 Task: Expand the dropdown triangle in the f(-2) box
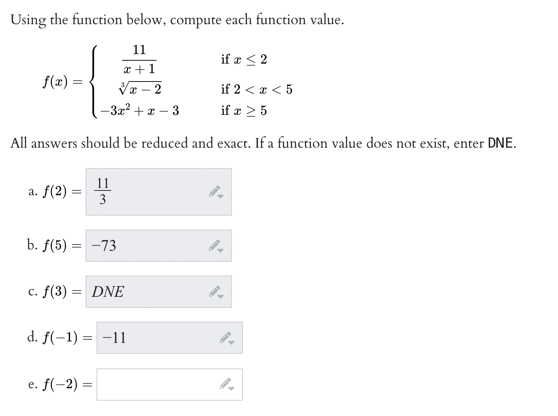(x=231, y=389)
